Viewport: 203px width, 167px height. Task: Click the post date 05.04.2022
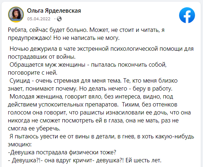pos(39,19)
